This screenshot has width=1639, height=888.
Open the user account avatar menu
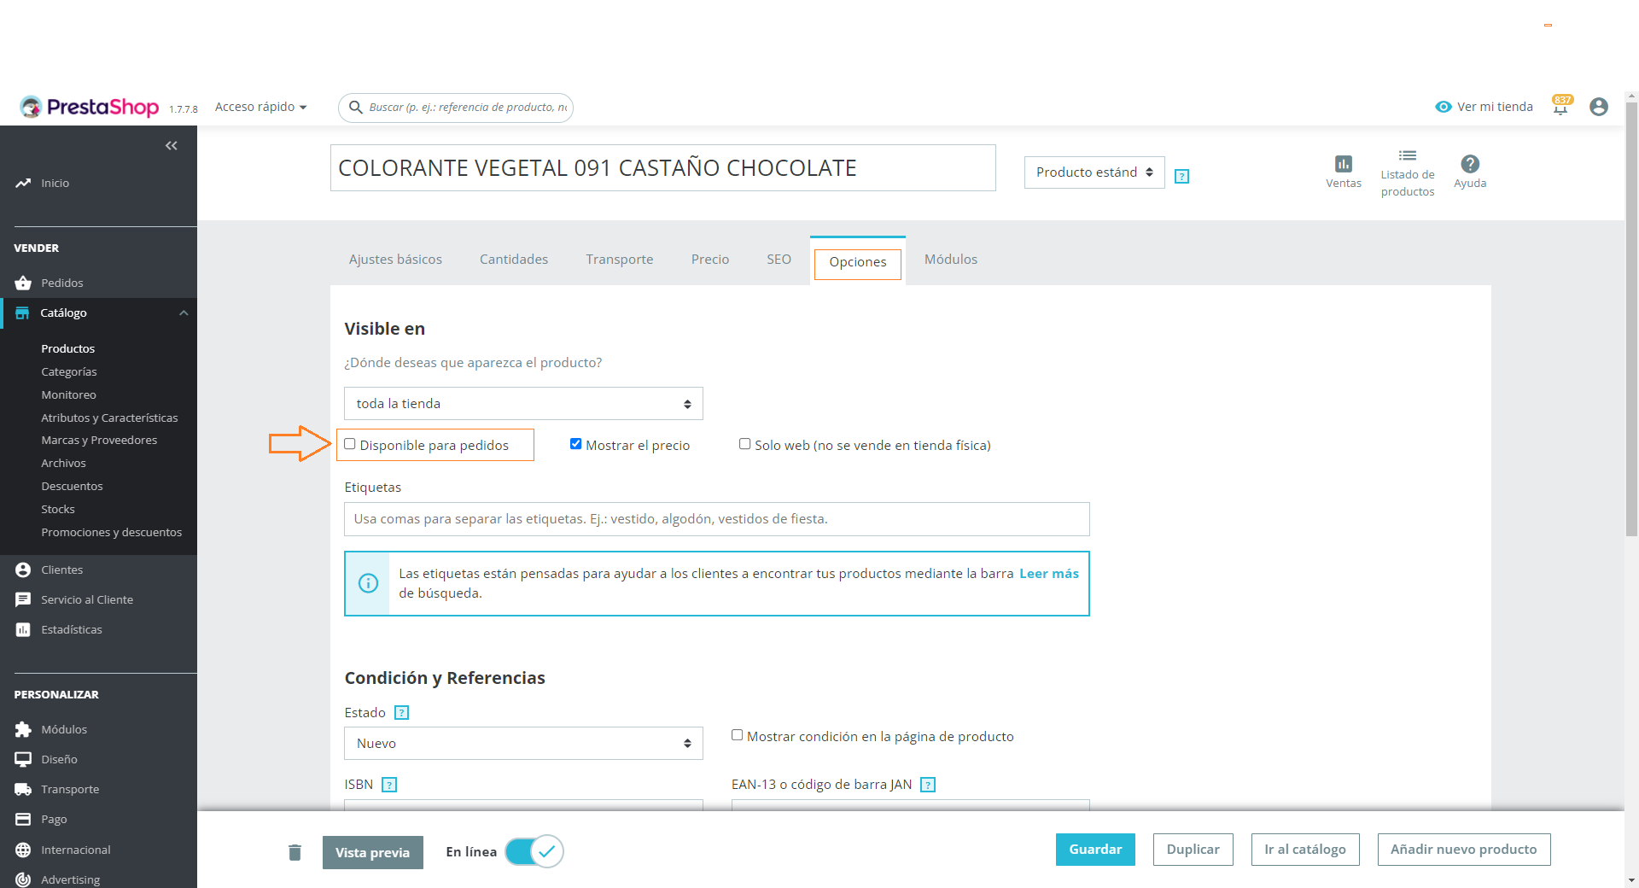(x=1599, y=107)
